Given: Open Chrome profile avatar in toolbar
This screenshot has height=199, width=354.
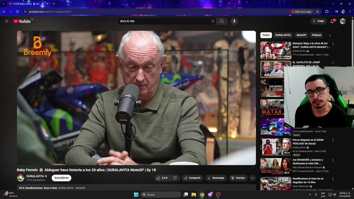Looking at the screenshot, I should (x=343, y=12).
